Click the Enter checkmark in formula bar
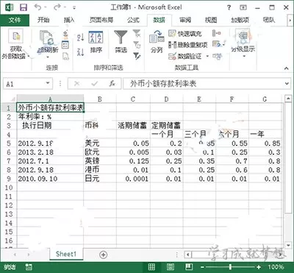The image size is (294, 273). click(94, 84)
